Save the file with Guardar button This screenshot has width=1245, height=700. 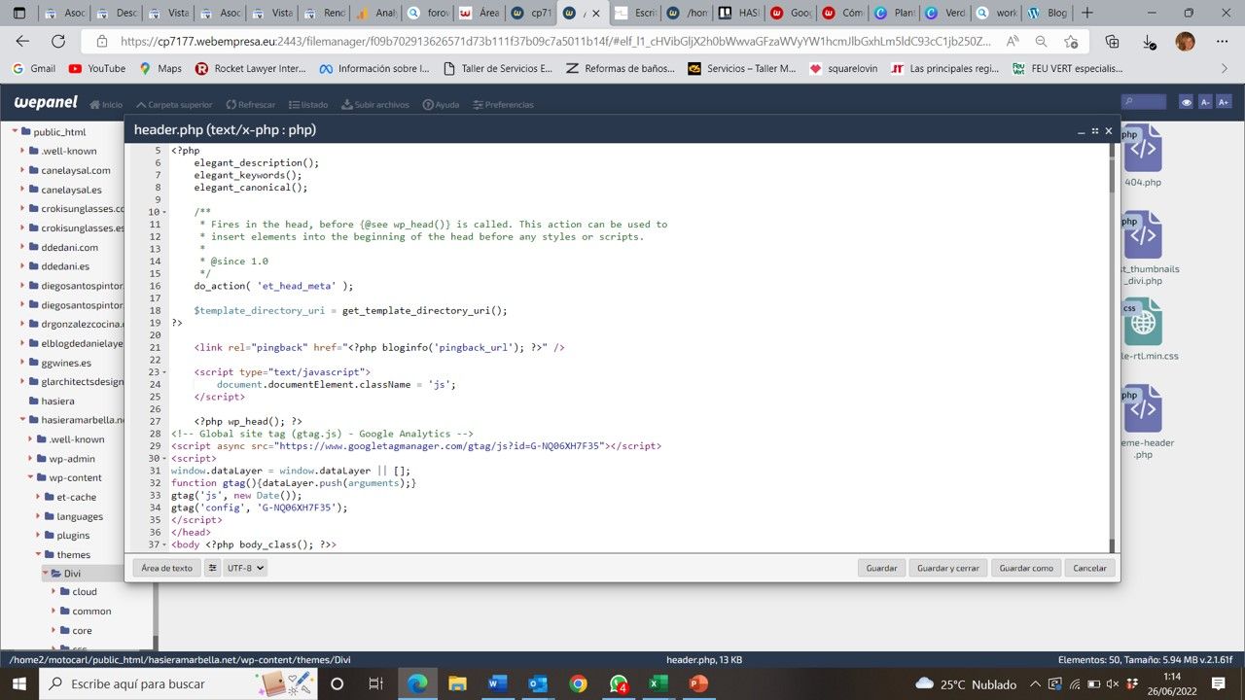coord(881,568)
